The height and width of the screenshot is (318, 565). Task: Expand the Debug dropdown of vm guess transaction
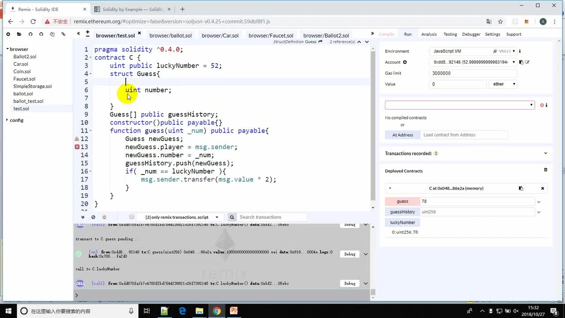tap(365, 254)
